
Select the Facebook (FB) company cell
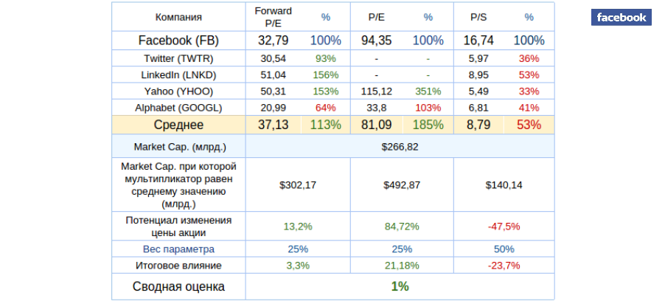click(x=178, y=41)
